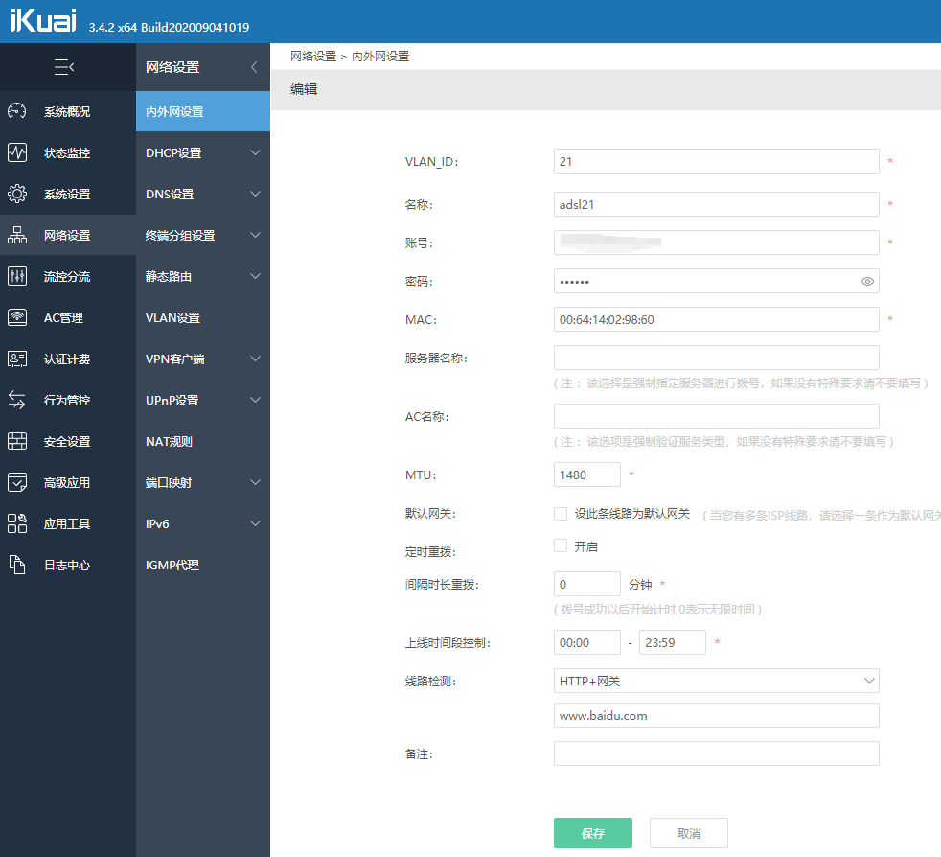Go to 内外网设置 in the breadcrumb
This screenshot has width=941, height=857.
pos(380,57)
